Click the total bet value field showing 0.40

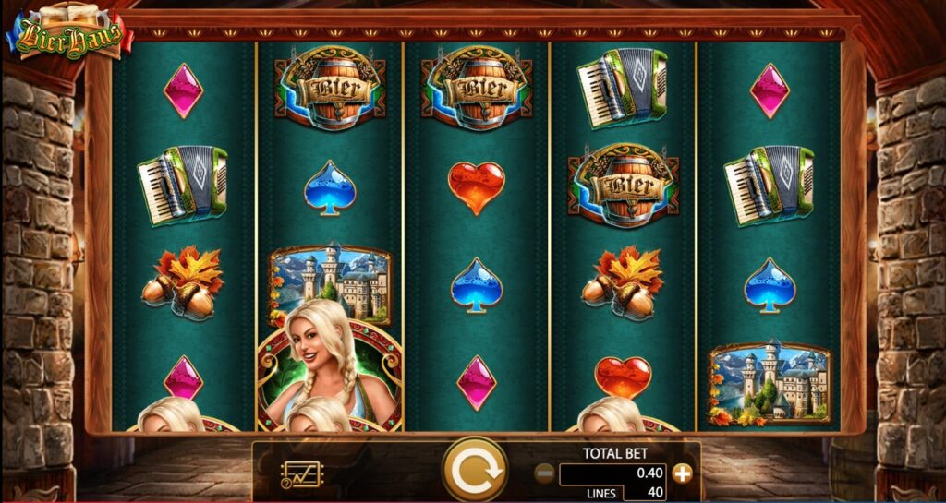(x=612, y=473)
